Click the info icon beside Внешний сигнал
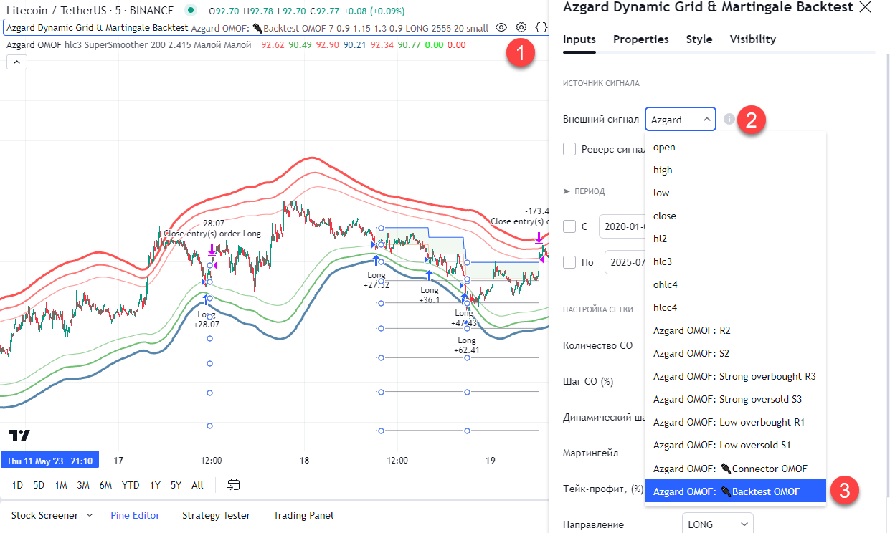 729,120
